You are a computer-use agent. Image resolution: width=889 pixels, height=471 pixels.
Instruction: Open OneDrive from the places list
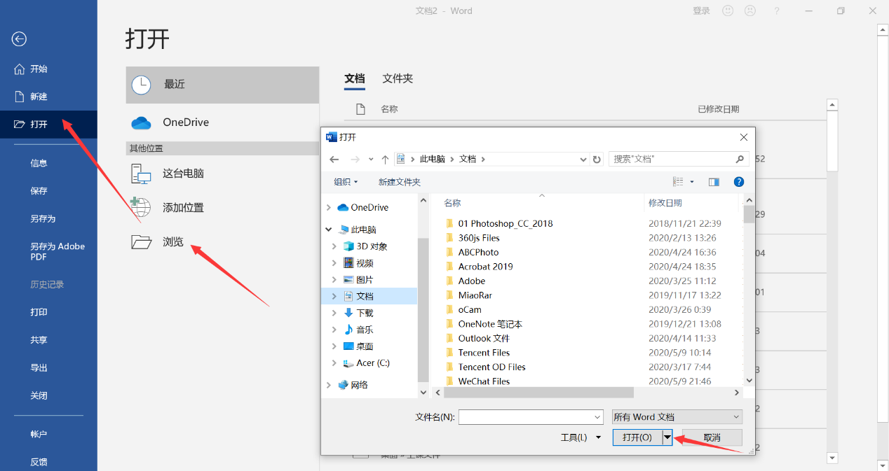187,122
